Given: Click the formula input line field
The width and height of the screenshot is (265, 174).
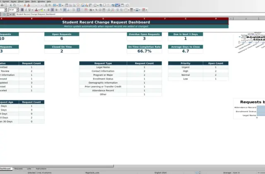Looking at the screenshot, I should tap(140, 15).
